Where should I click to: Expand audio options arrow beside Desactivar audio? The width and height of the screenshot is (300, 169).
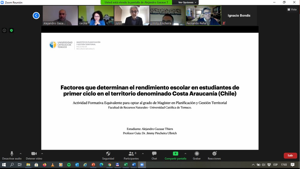(x=21, y=154)
